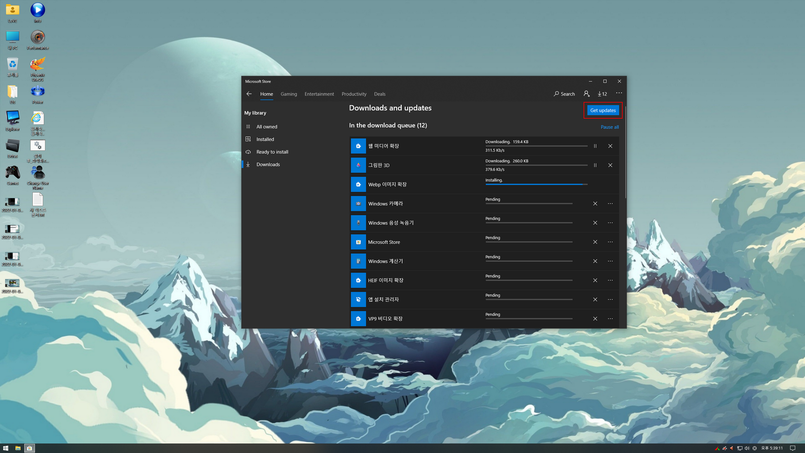Open the user account sign-in icon
805x453 pixels.
(587, 93)
